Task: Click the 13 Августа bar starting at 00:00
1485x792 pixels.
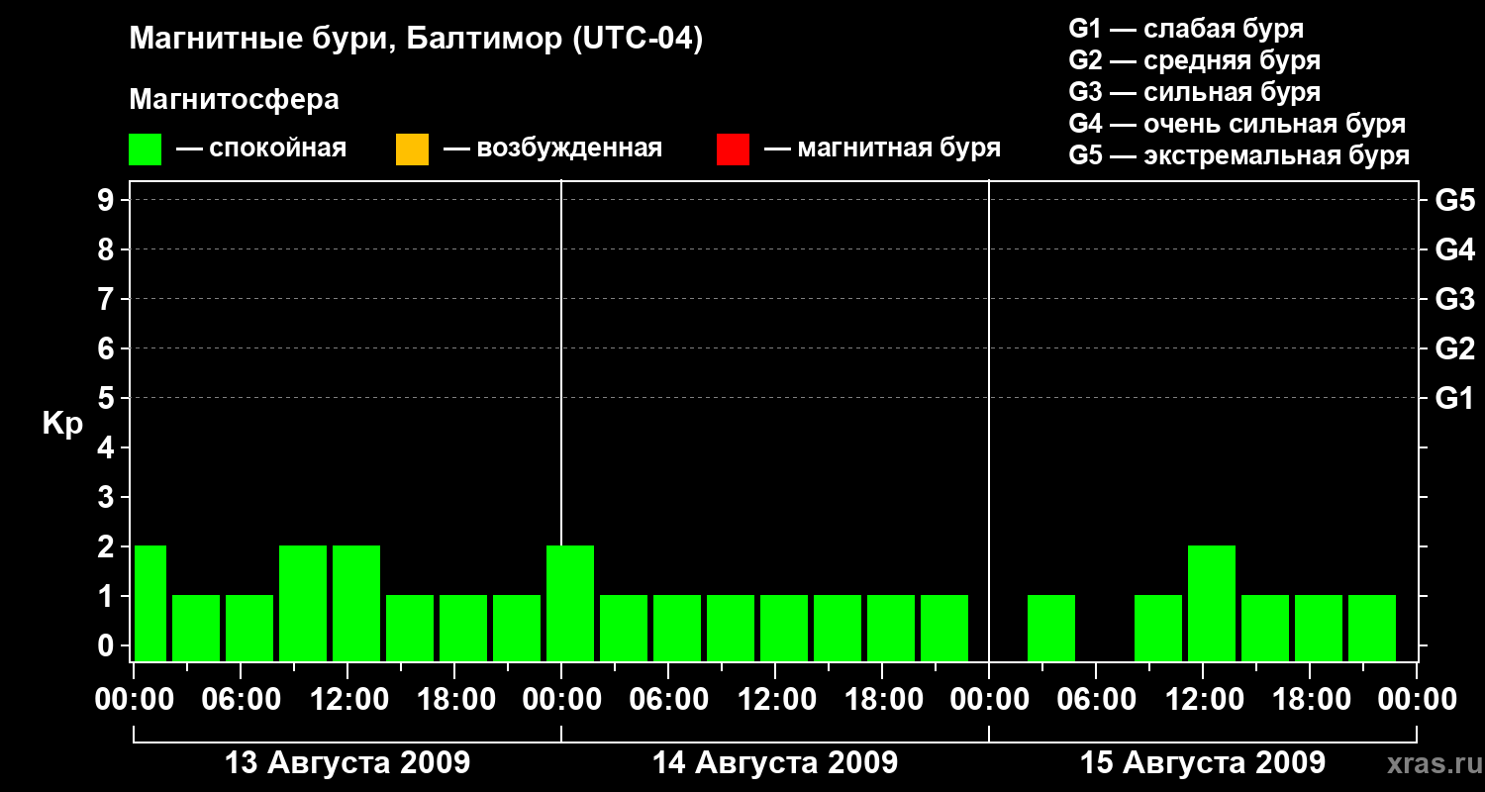Action: click(150, 603)
